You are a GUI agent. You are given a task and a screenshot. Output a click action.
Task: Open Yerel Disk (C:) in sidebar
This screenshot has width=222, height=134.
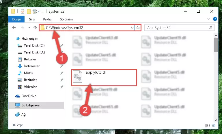coord(34,45)
